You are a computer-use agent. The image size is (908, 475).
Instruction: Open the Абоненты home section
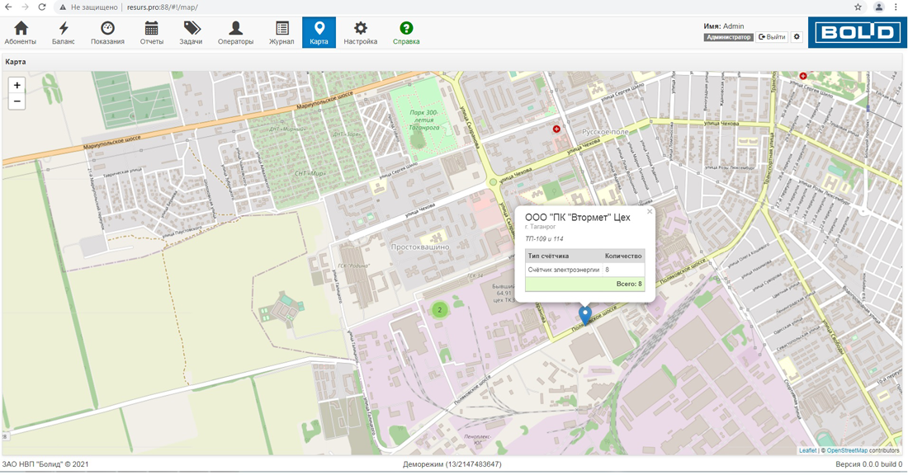click(x=21, y=33)
